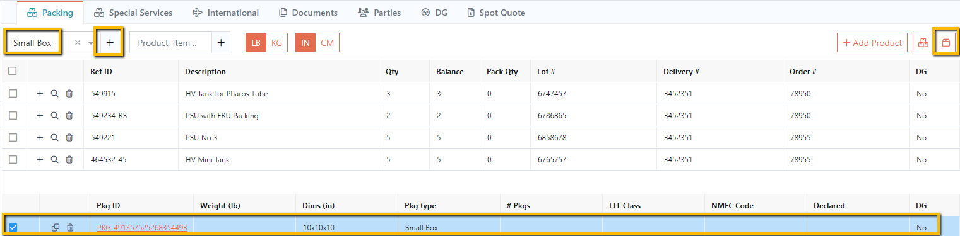960x236 pixels.
Task: Delete product 549221 with the trash icon
Action: (x=69, y=137)
